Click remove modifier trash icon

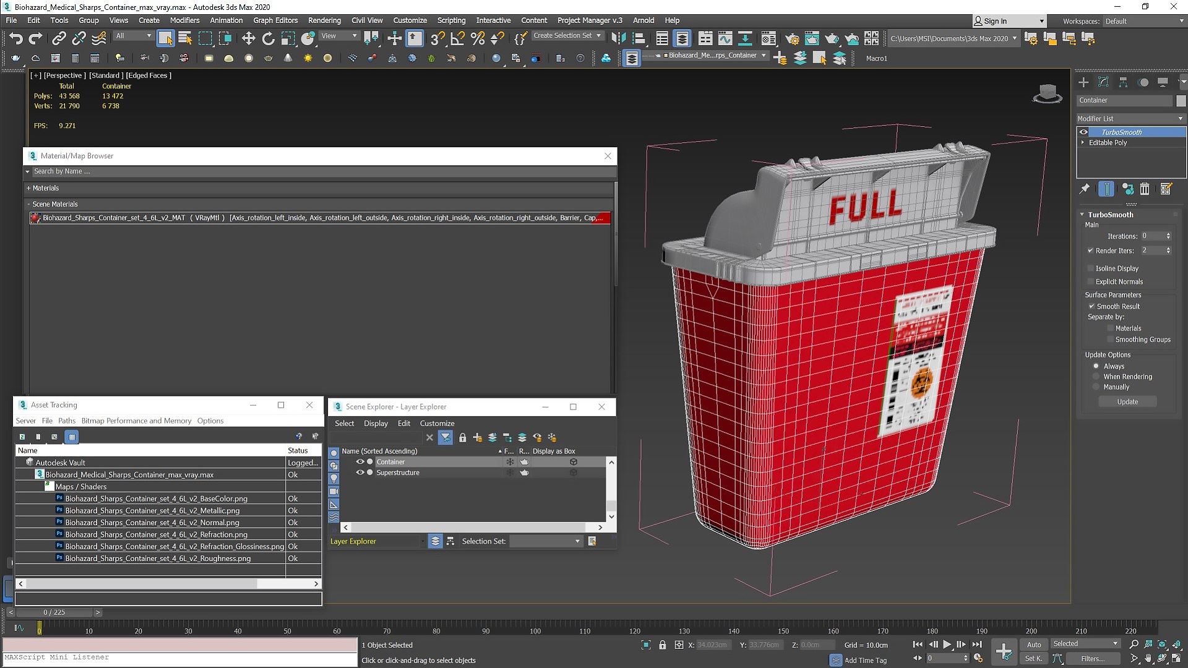point(1145,189)
